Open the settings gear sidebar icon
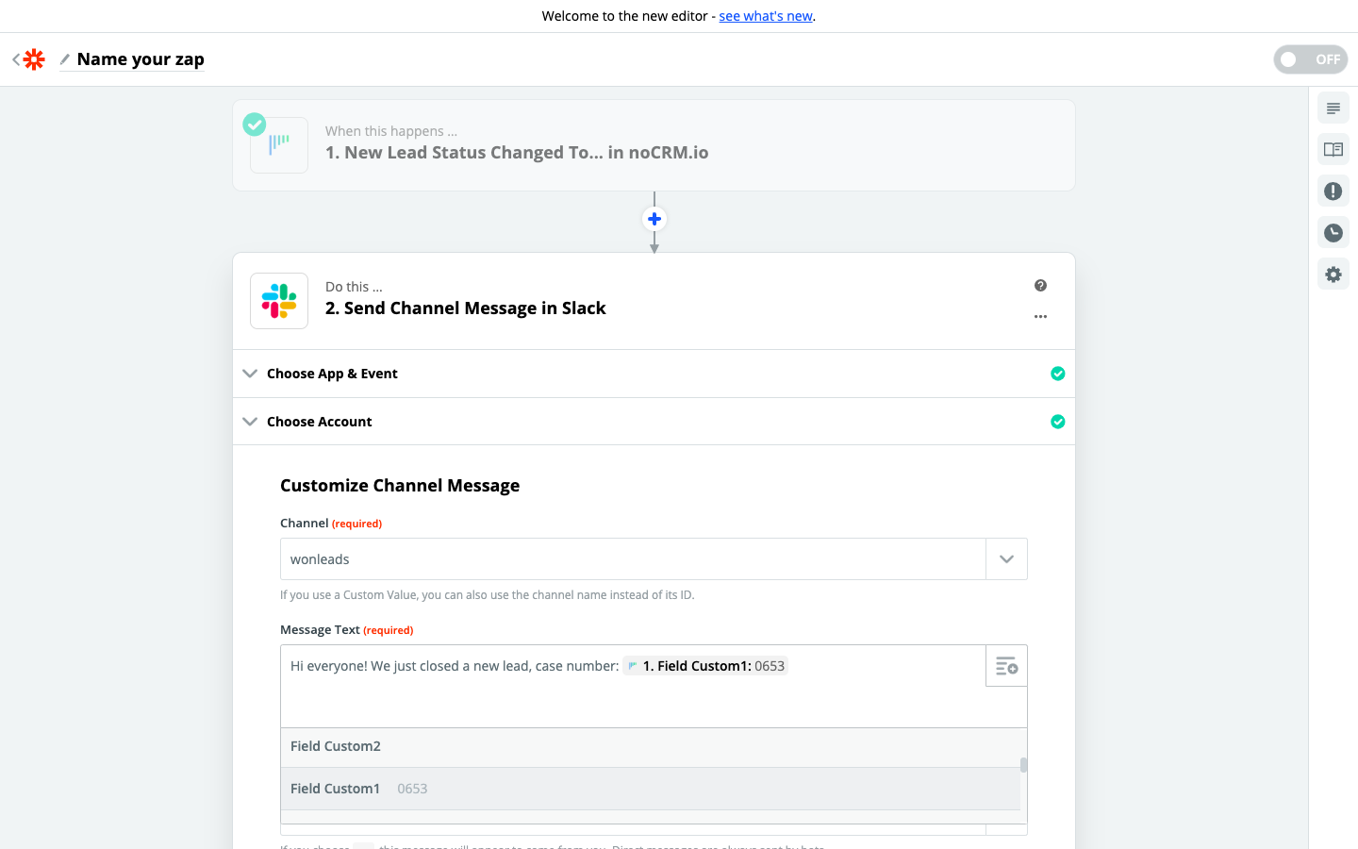1358x849 pixels. 1333,275
